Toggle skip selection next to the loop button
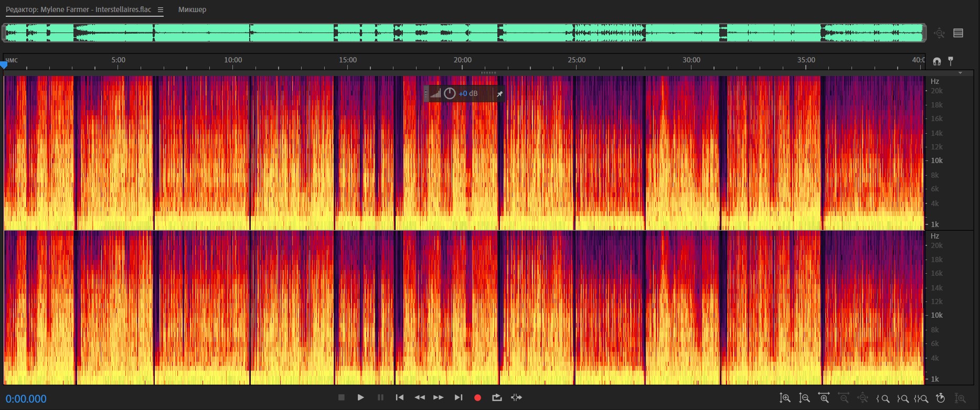 click(517, 398)
